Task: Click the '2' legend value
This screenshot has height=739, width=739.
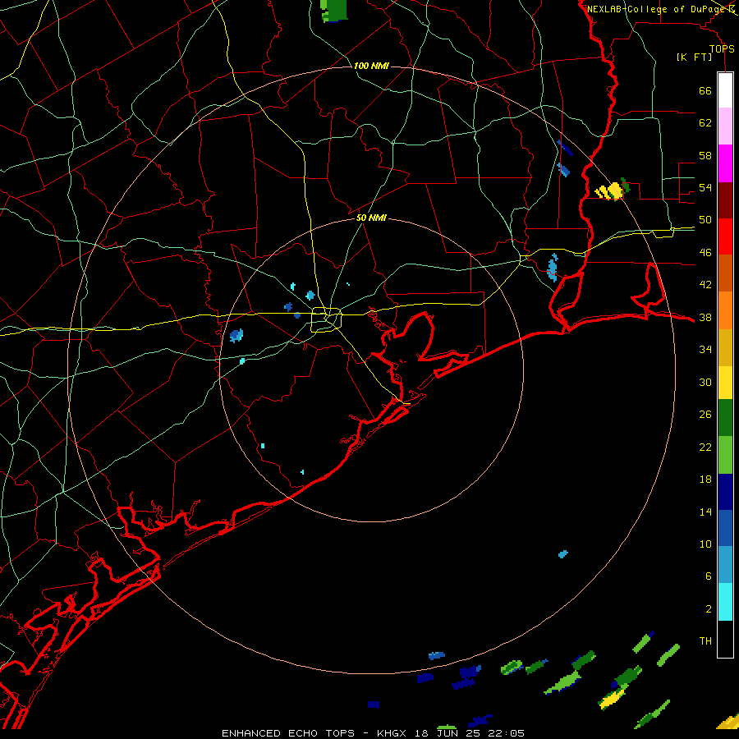Action: [x=708, y=609]
